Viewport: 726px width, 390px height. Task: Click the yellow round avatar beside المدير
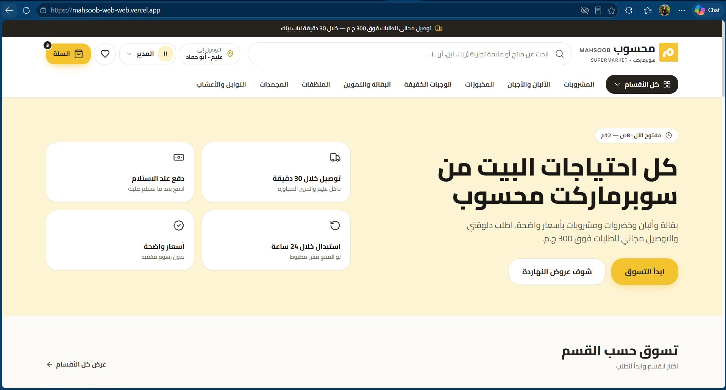click(165, 54)
